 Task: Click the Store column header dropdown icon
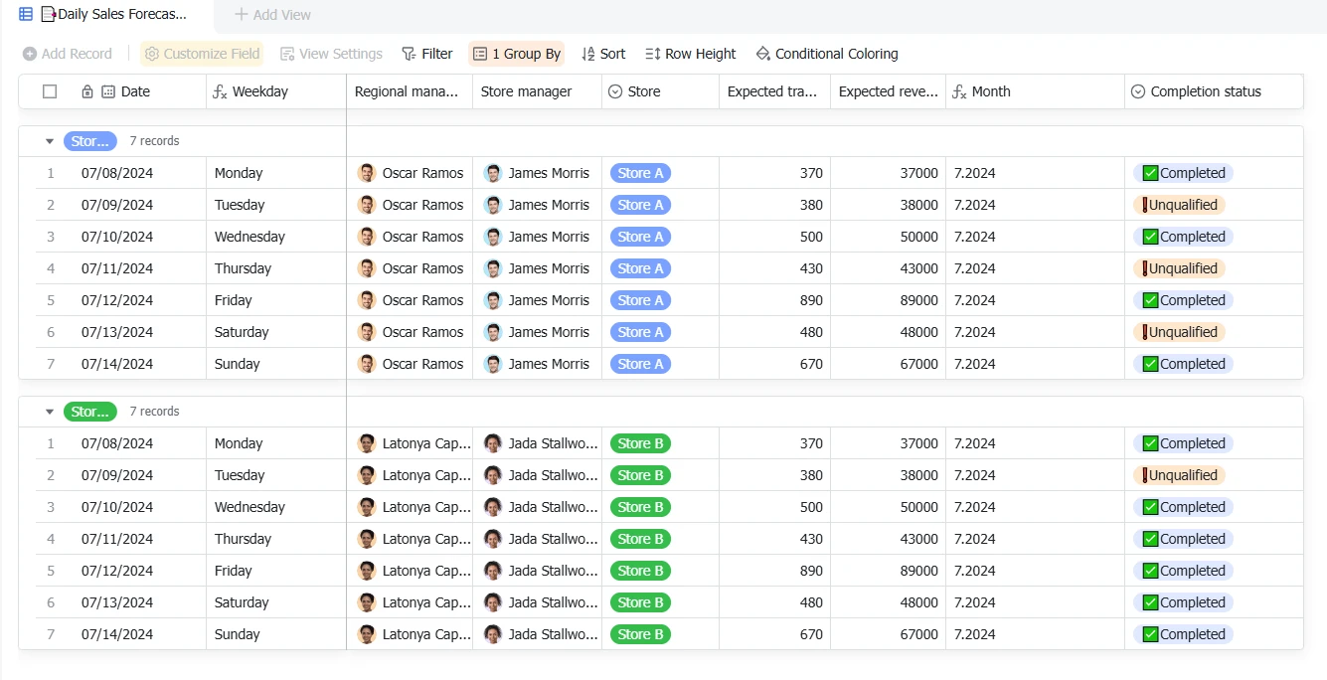[x=615, y=91]
